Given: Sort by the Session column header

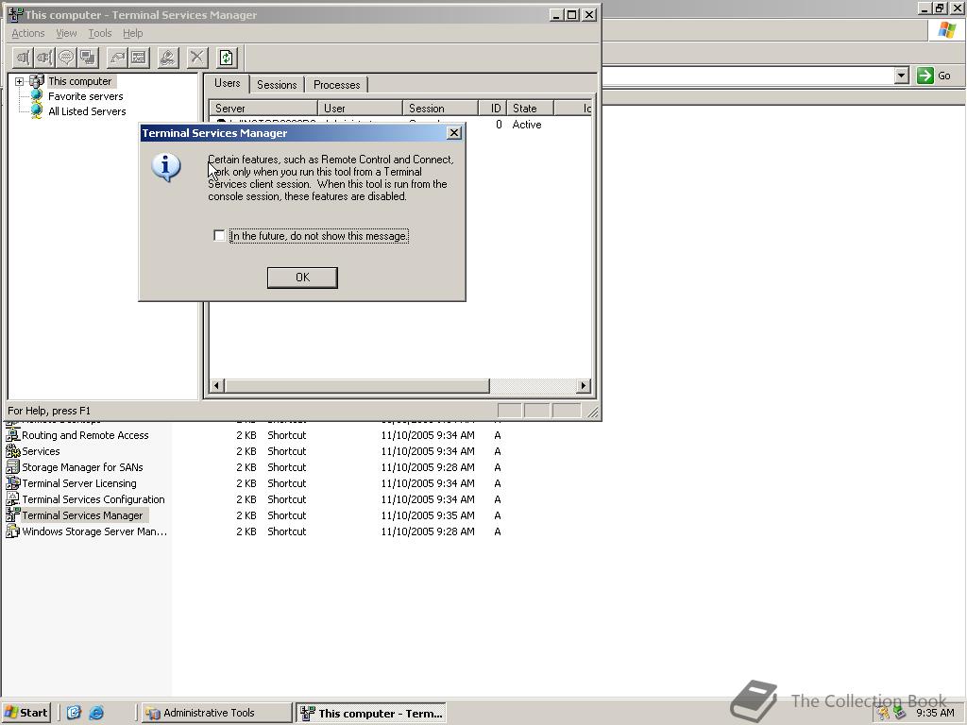Looking at the screenshot, I should tap(440, 108).
